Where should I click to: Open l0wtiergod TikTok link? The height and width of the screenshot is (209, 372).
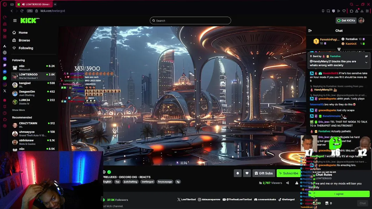[x=286, y=200]
